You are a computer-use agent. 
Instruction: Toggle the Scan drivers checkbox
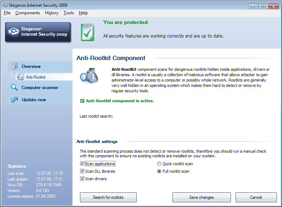[x=82, y=179]
